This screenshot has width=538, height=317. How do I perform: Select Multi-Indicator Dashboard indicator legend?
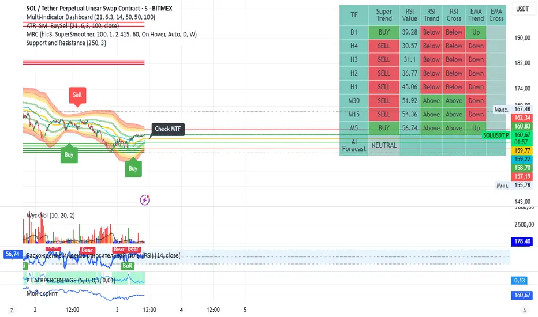(91, 17)
